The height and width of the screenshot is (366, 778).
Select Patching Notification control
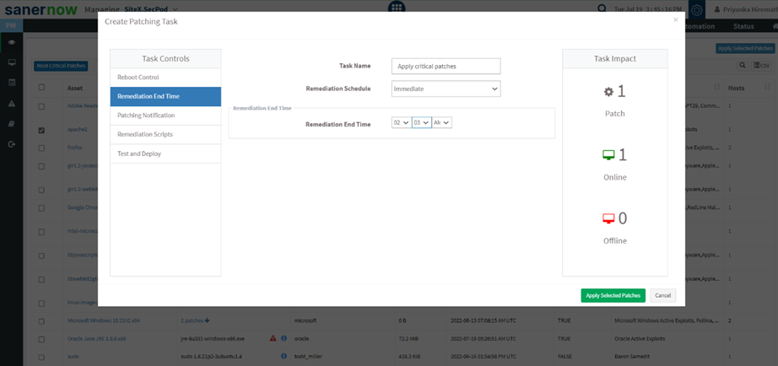click(x=165, y=115)
